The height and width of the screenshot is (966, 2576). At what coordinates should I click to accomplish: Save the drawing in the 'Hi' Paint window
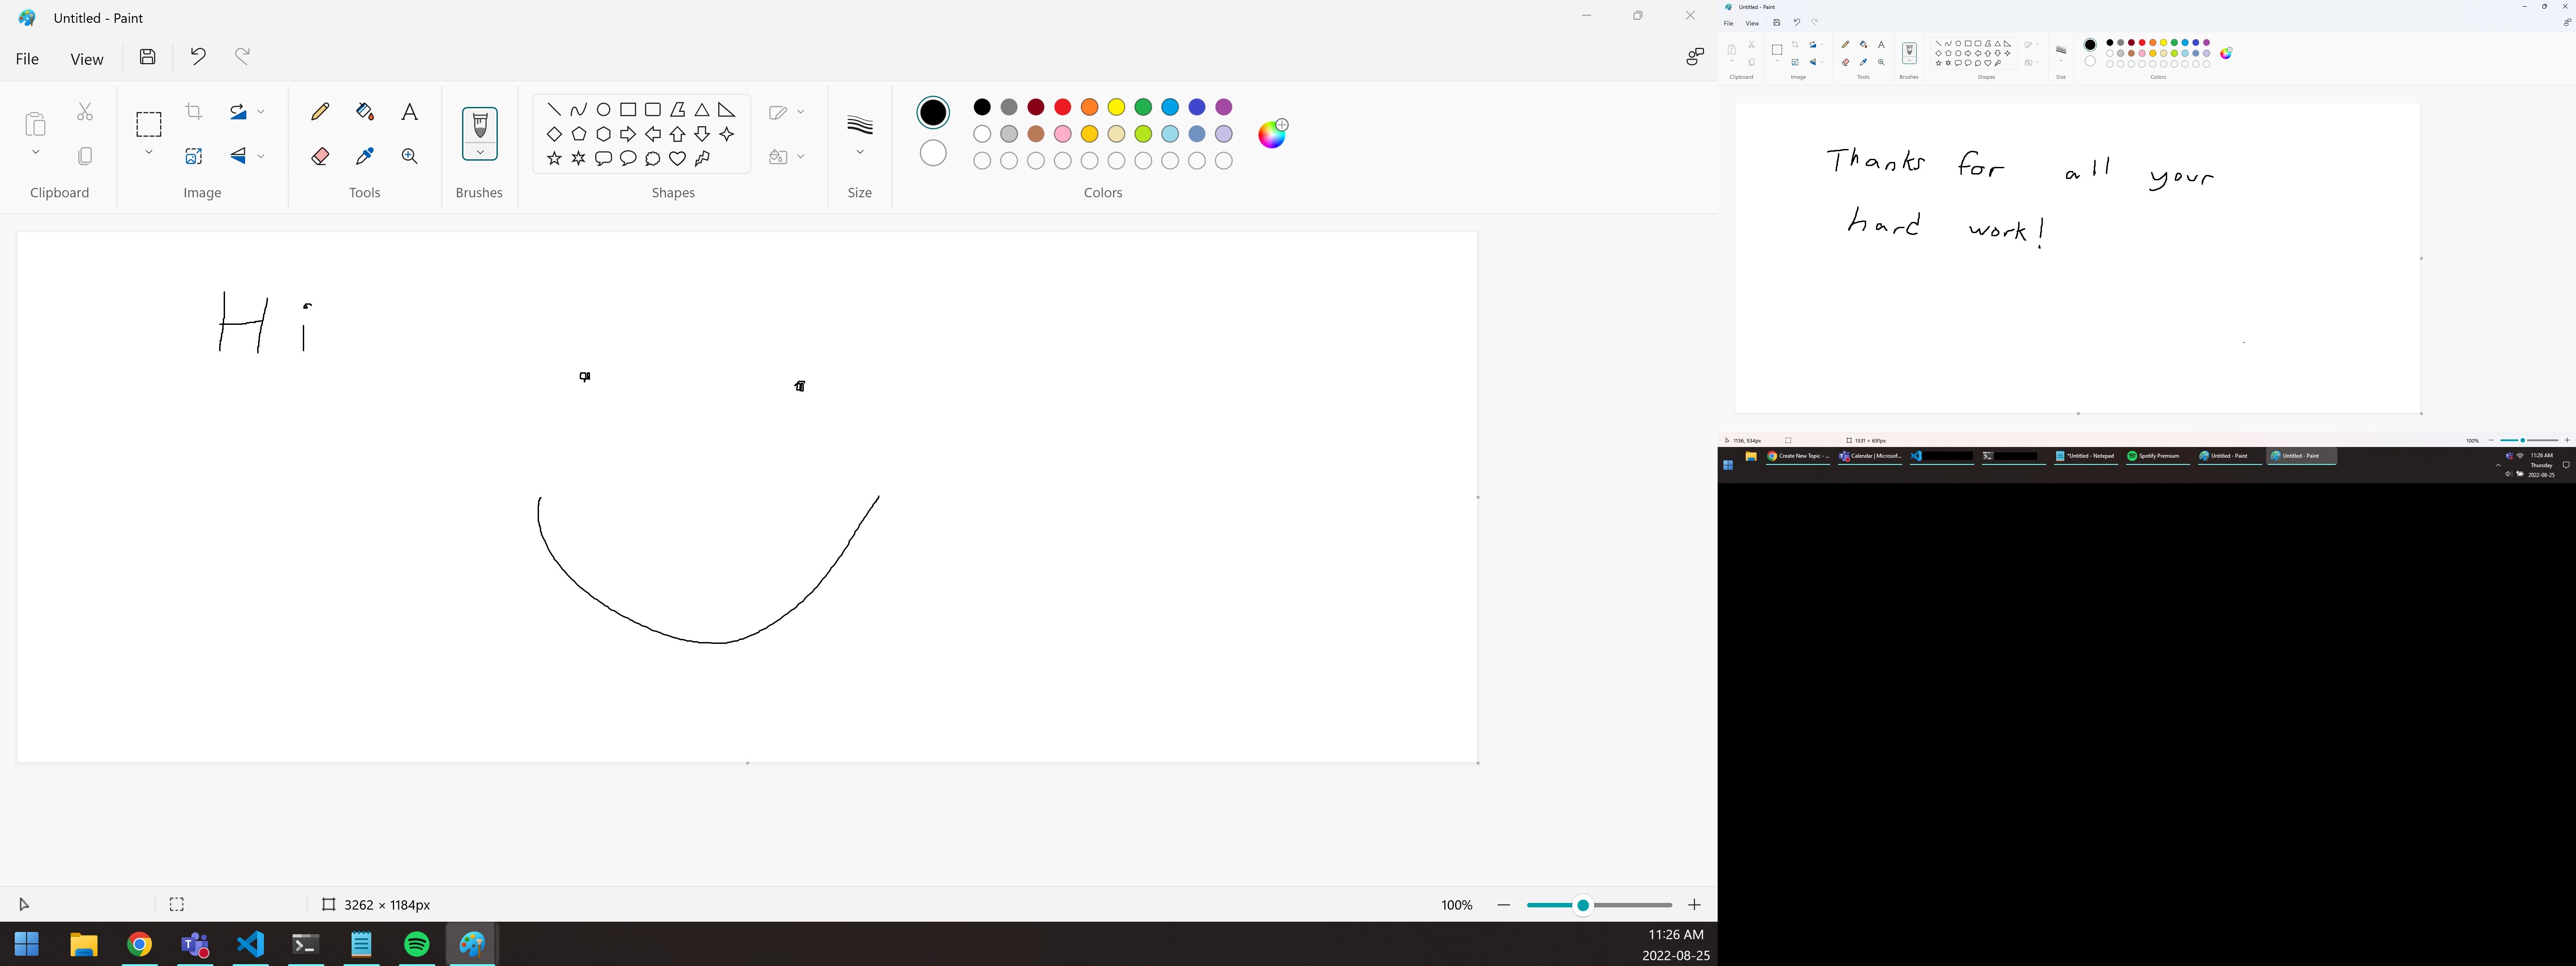click(x=148, y=57)
